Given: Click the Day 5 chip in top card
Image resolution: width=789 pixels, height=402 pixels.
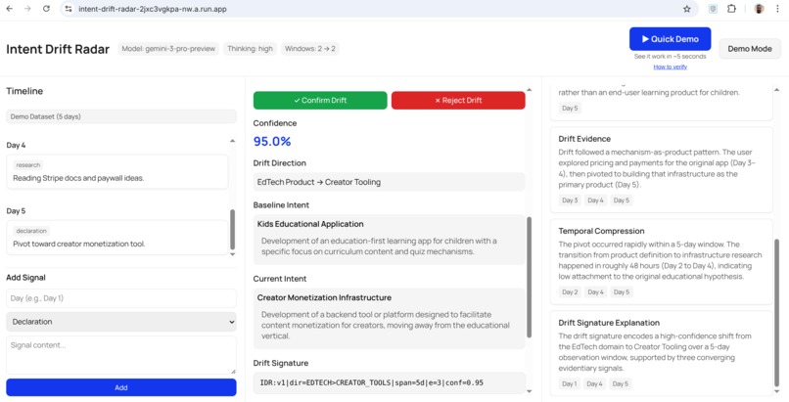Looking at the screenshot, I should click(x=570, y=108).
